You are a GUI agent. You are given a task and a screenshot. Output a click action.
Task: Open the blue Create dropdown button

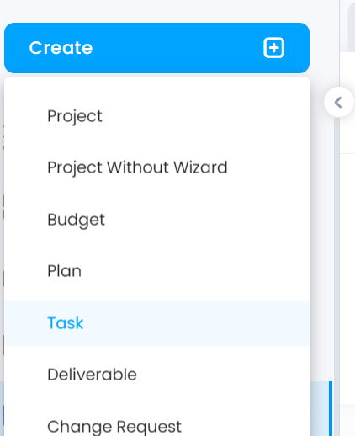point(156,48)
